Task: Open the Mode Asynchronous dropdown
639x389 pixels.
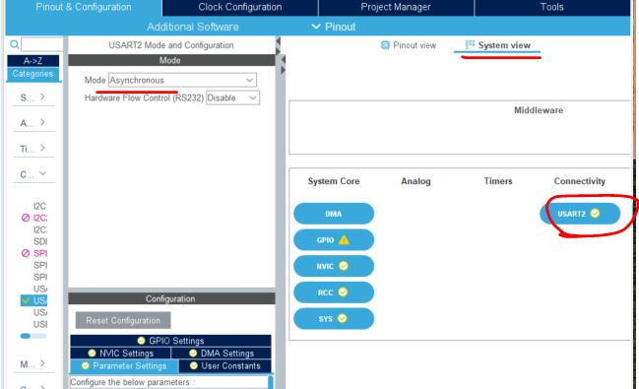Action: (x=182, y=80)
